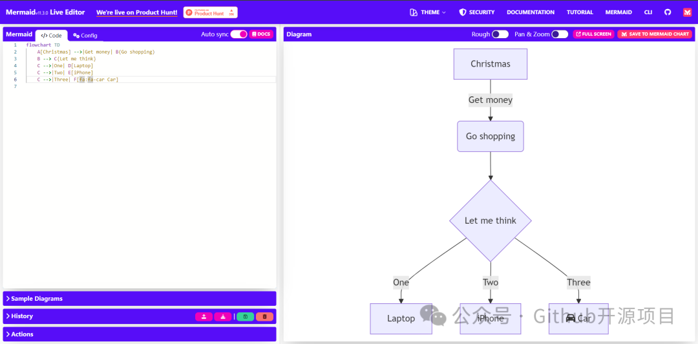Image resolution: width=698 pixels, height=344 pixels.
Task: Click We're live on Product Hunt link
Action: click(x=136, y=12)
